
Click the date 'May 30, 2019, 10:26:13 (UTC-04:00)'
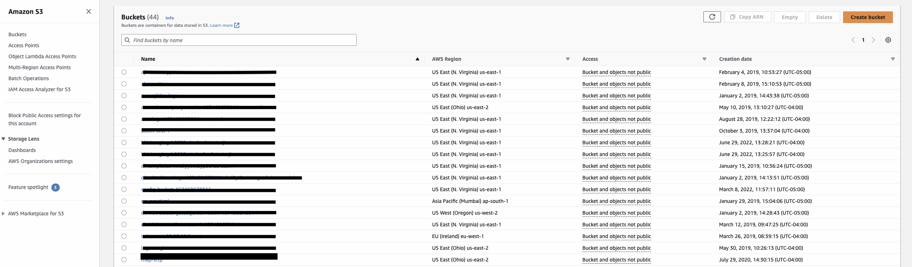761,248
